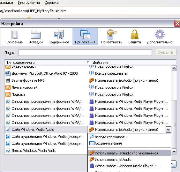Click the Действие column header
The width and height of the screenshot is (180, 172).
tap(133, 63)
